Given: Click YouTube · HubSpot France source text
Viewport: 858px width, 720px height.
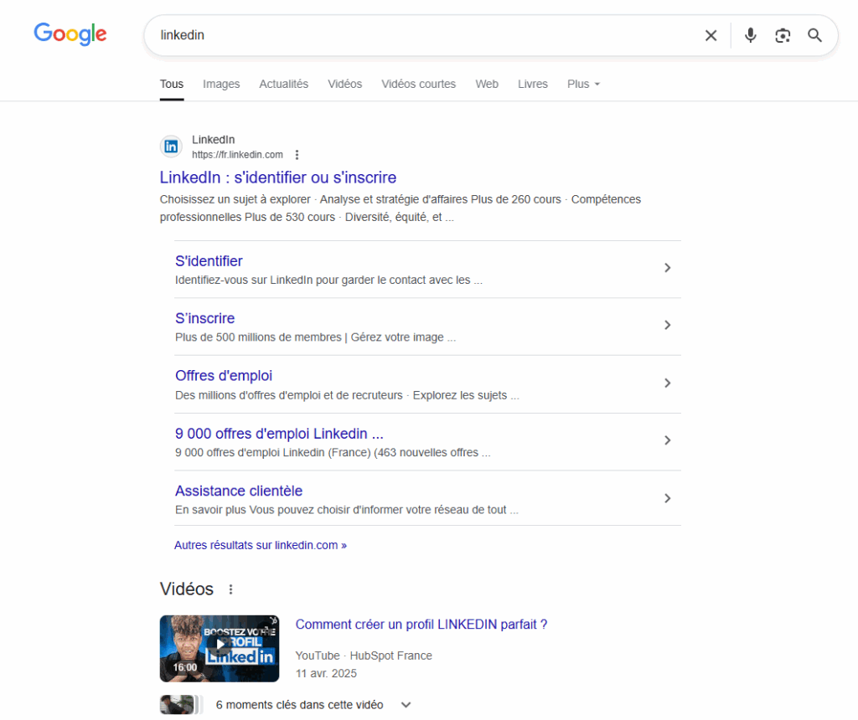Looking at the screenshot, I should (x=364, y=656).
